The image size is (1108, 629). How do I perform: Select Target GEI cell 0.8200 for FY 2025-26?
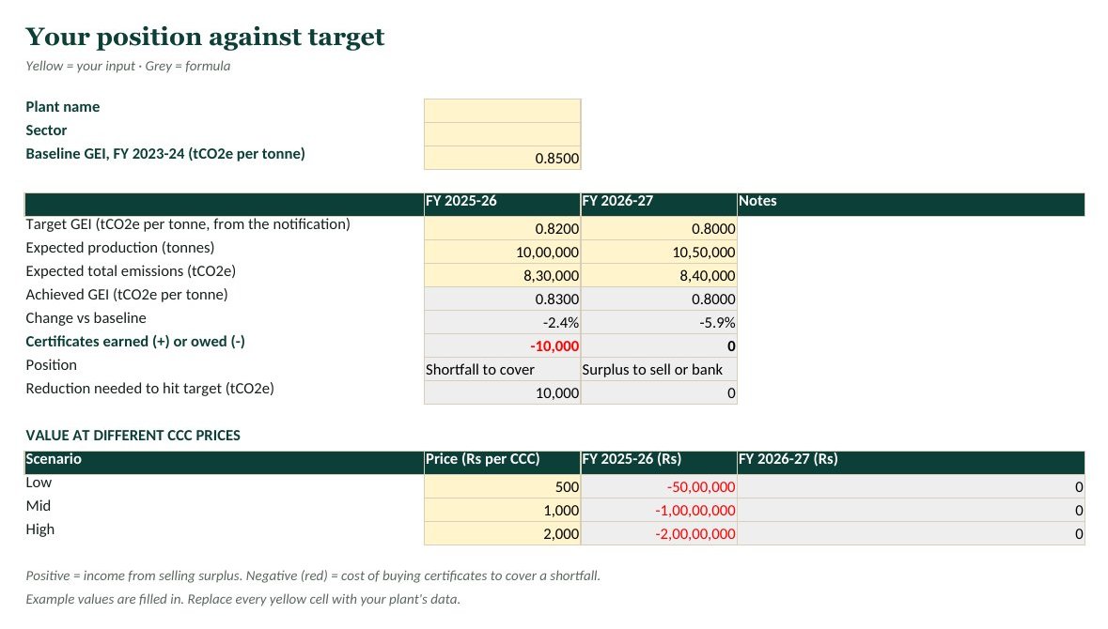click(503, 228)
